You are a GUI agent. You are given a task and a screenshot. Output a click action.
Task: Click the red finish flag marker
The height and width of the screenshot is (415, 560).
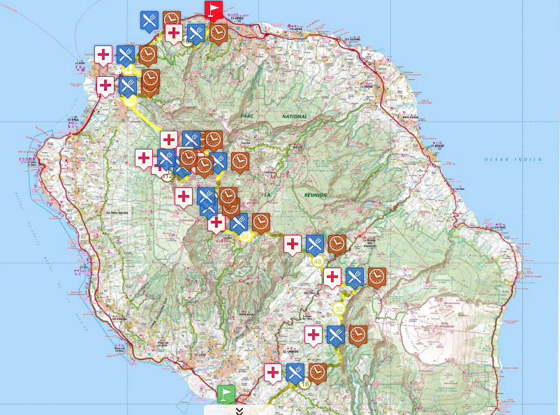(x=214, y=10)
